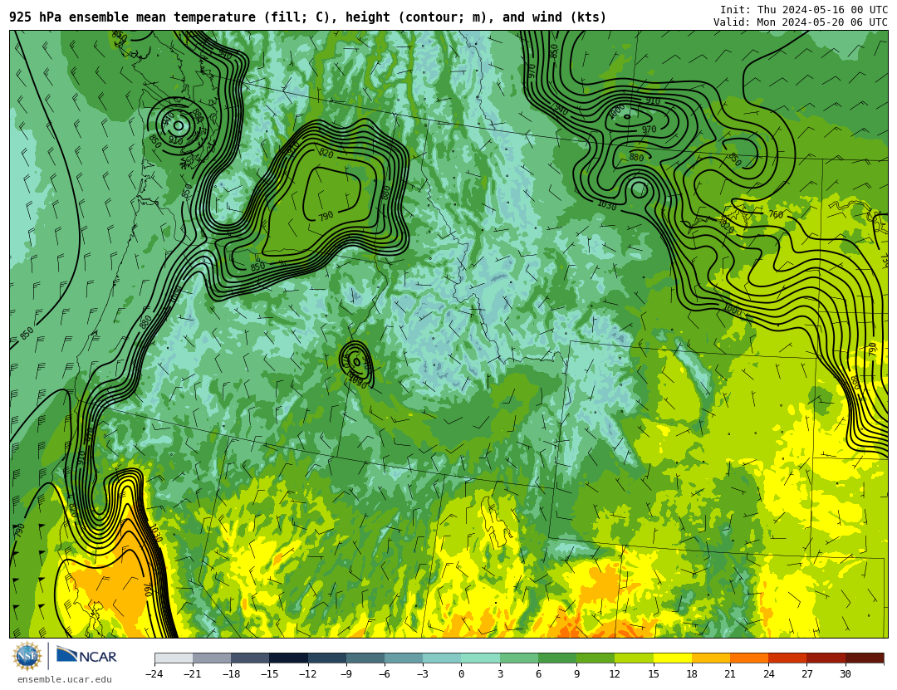Click the 15 colorbar label
The height and width of the screenshot is (690, 897).
tap(654, 674)
